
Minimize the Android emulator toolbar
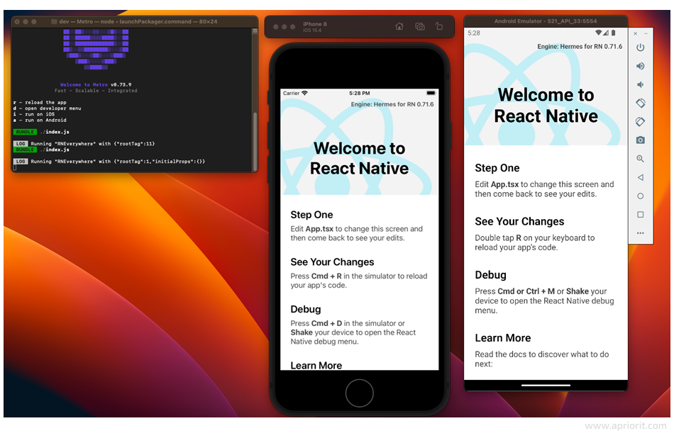coord(646,33)
